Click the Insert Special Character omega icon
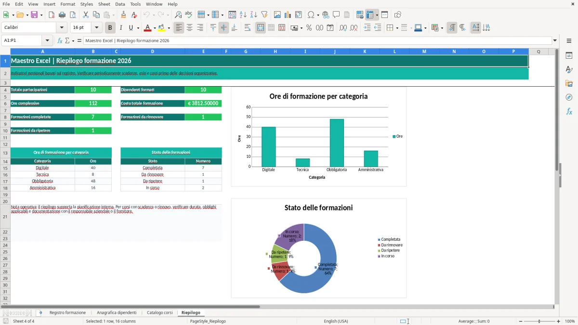The width and height of the screenshot is (578, 325). [311, 15]
